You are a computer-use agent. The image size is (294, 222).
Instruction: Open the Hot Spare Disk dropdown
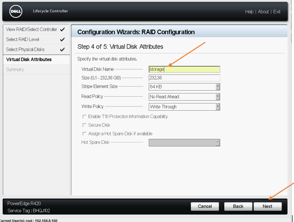[x=184, y=142]
